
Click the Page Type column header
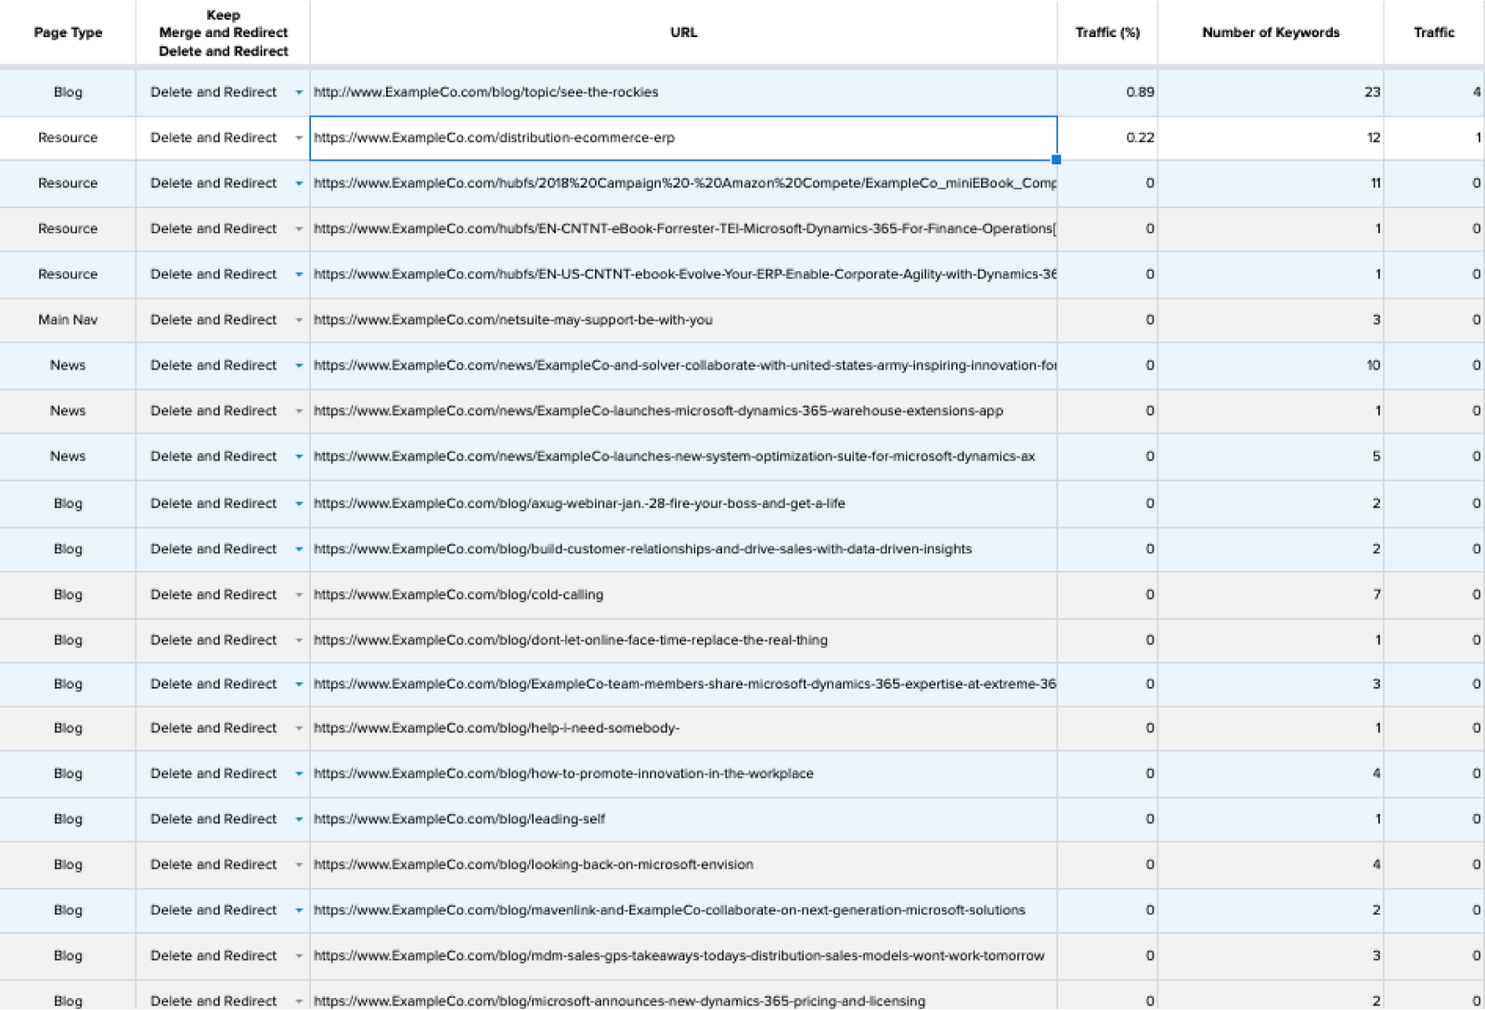coord(68,32)
